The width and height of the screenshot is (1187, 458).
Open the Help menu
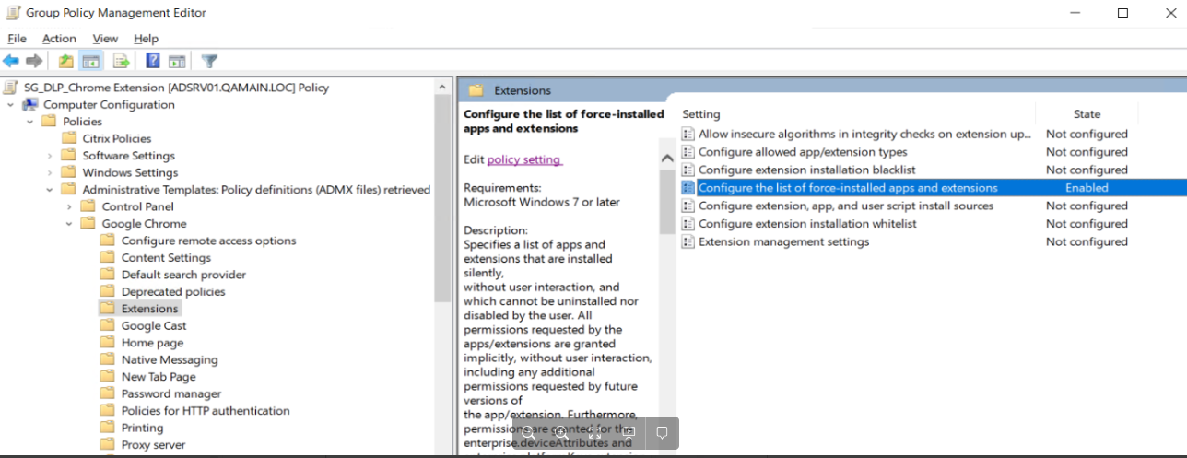(x=146, y=39)
